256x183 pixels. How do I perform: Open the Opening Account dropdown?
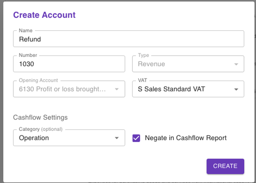(x=64, y=89)
